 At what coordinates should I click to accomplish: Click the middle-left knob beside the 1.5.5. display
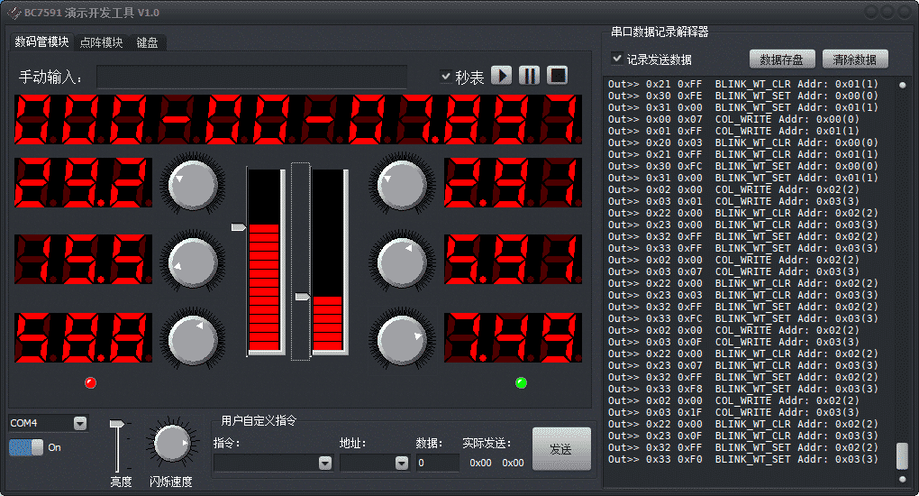(x=193, y=262)
